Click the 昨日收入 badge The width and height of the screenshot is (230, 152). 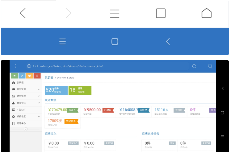73,143
